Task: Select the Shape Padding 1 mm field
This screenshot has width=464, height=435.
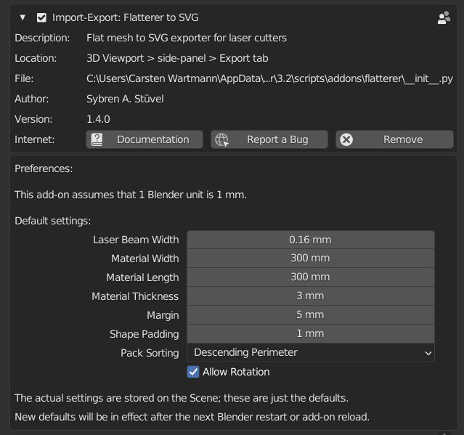Action: [x=310, y=334]
